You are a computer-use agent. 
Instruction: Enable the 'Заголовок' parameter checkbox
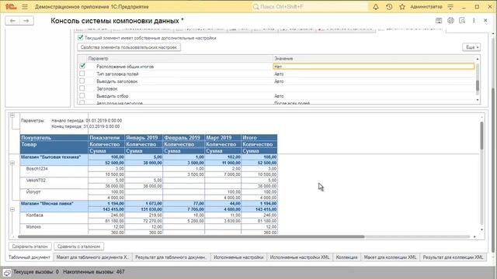coord(82,88)
